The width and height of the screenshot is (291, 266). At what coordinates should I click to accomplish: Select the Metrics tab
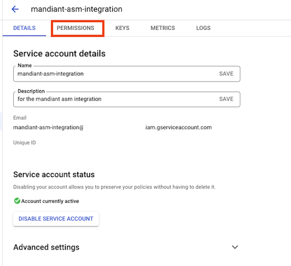(x=163, y=28)
